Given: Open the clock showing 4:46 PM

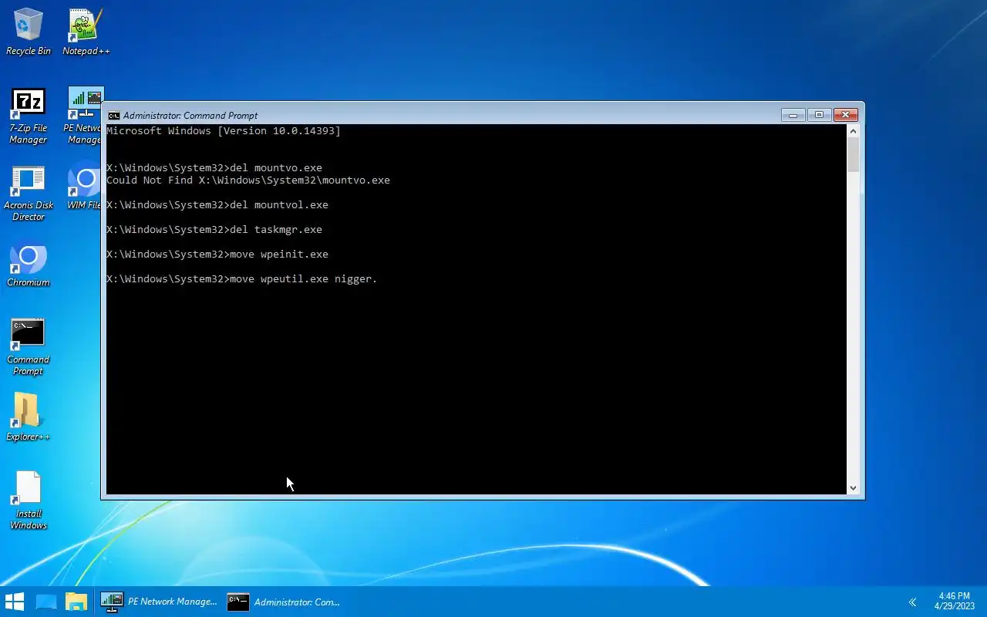Looking at the screenshot, I should [954, 602].
